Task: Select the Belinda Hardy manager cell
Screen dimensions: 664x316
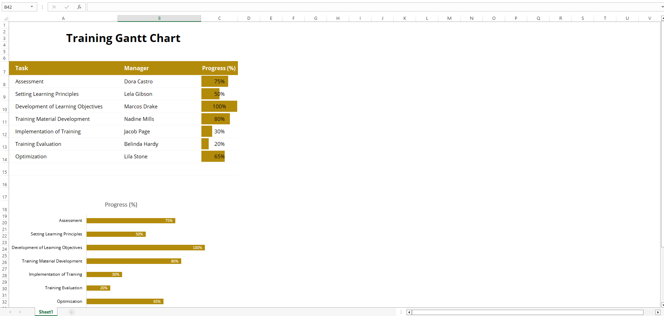Action: point(159,144)
